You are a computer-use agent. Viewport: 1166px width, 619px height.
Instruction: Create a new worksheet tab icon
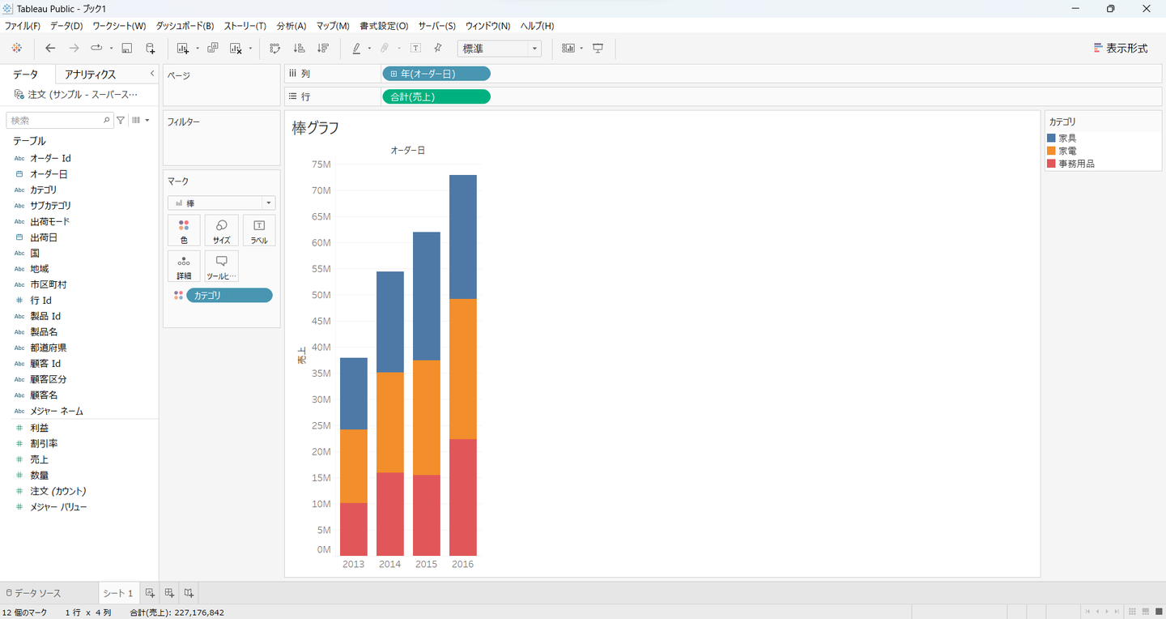(x=150, y=593)
